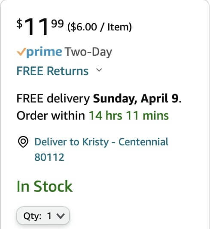Open the Qty quantity dropdown
213x229 pixels.
click(x=43, y=216)
